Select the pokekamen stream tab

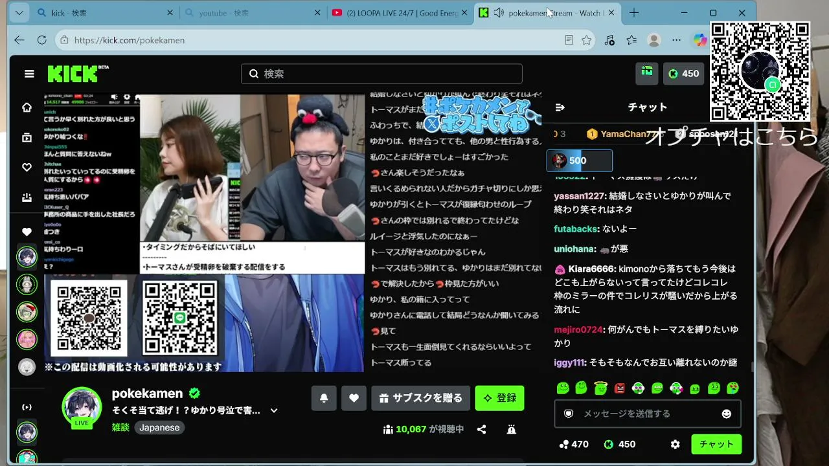point(548,13)
